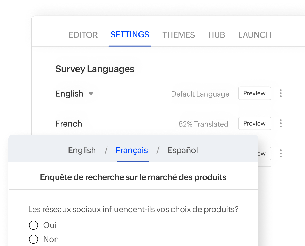The image size is (305, 246).
Task: Preview the English survey version
Action: click(x=254, y=93)
